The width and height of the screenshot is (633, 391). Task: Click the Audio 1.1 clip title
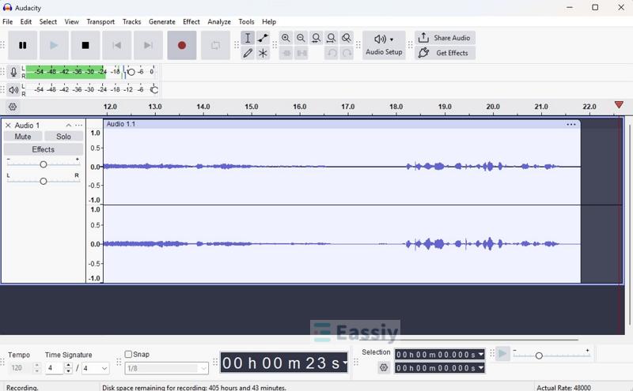coord(121,124)
